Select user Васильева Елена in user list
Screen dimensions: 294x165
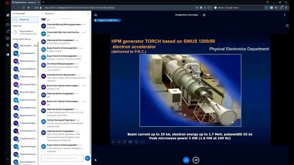[x=25, y=108]
